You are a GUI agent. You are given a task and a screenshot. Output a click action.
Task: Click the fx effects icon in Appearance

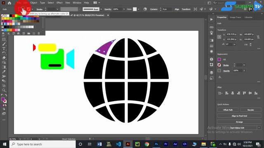220,77
